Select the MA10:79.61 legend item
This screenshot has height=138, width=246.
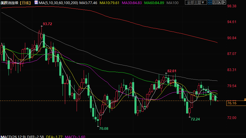[x=109, y=2]
